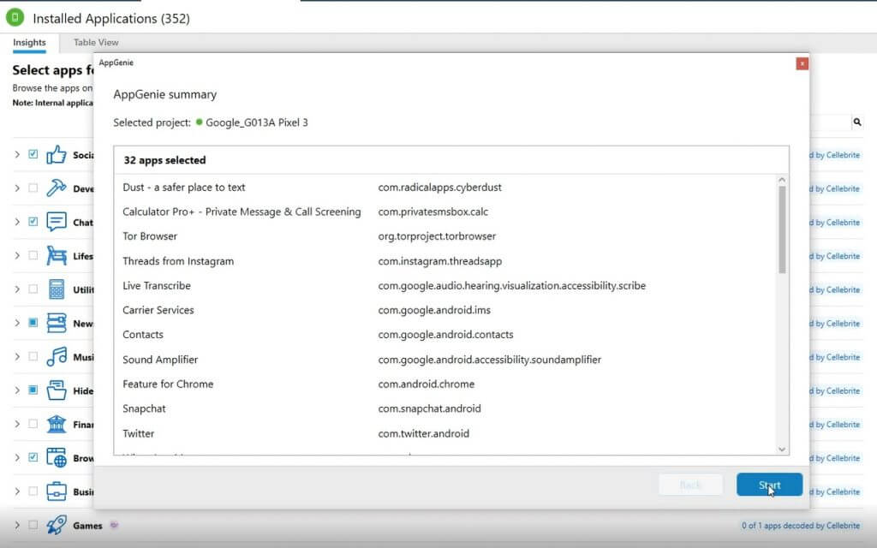
Task: Click the Games rocket icon
Action: pyautogui.click(x=56, y=525)
